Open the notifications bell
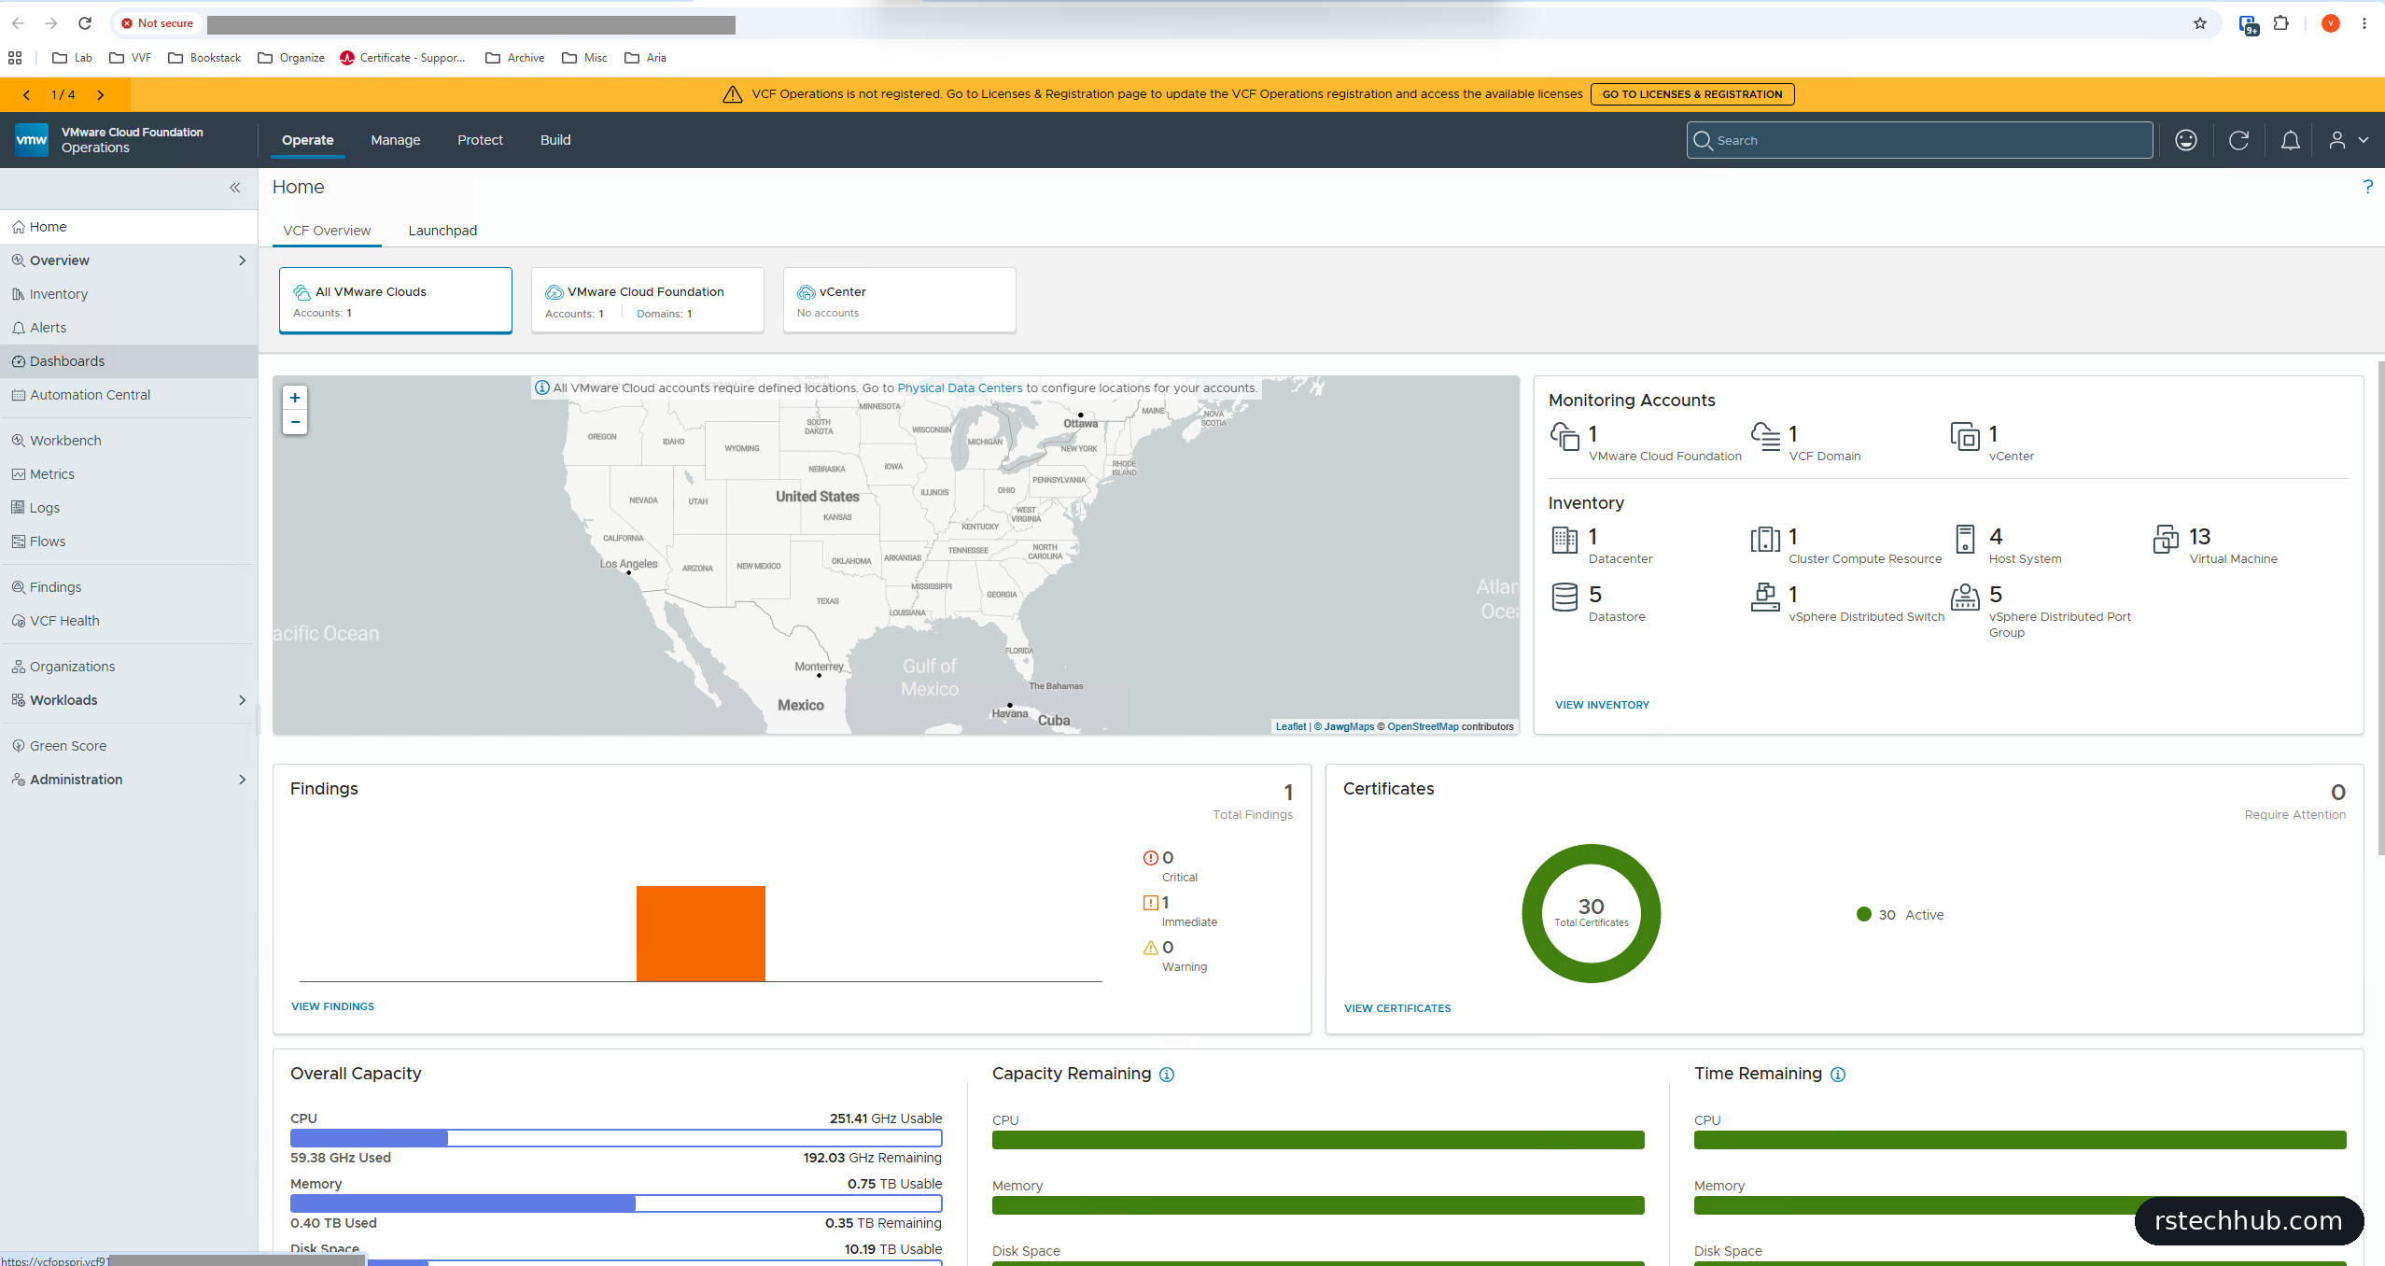This screenshot has width=2385, height=1266. click(x=2290, y=140)
